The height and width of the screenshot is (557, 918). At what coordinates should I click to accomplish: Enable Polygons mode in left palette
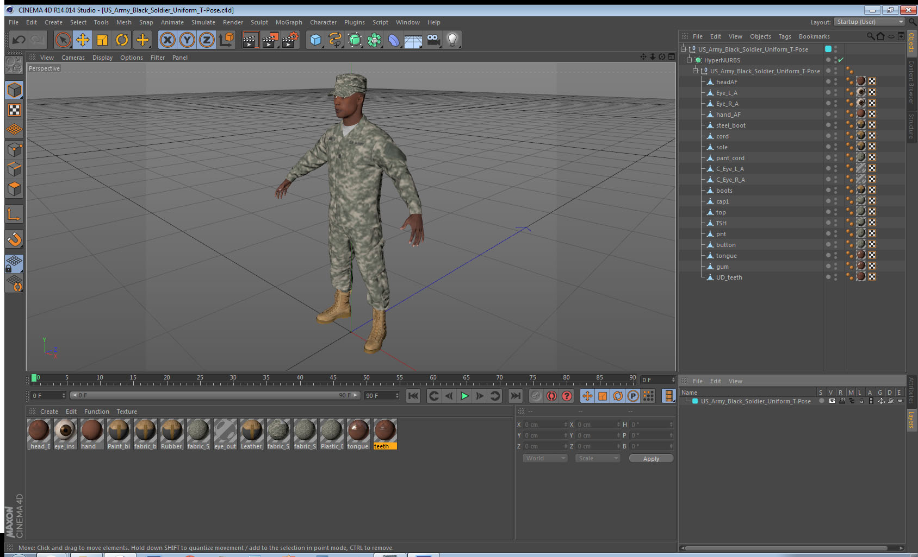(14, 188)
